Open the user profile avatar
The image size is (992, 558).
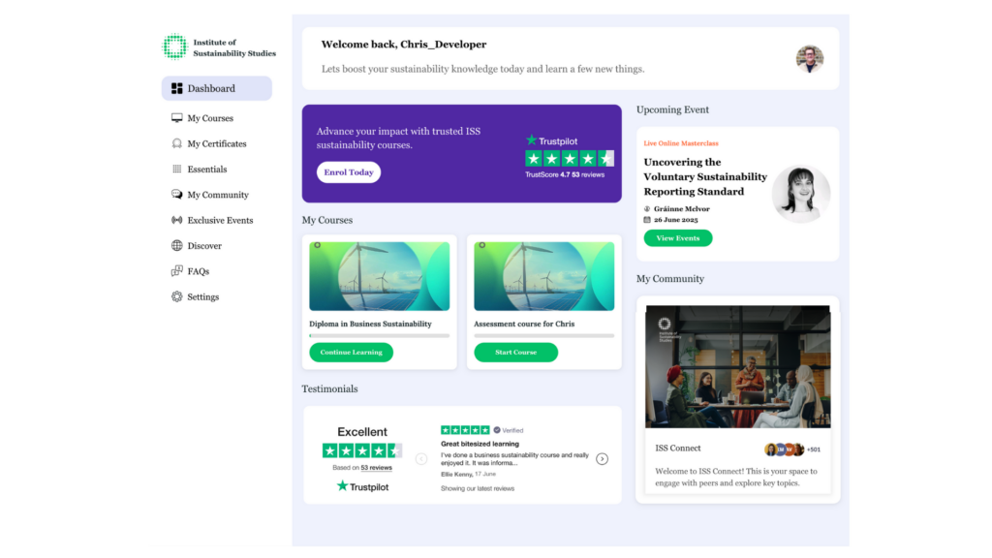coord(809,59)
